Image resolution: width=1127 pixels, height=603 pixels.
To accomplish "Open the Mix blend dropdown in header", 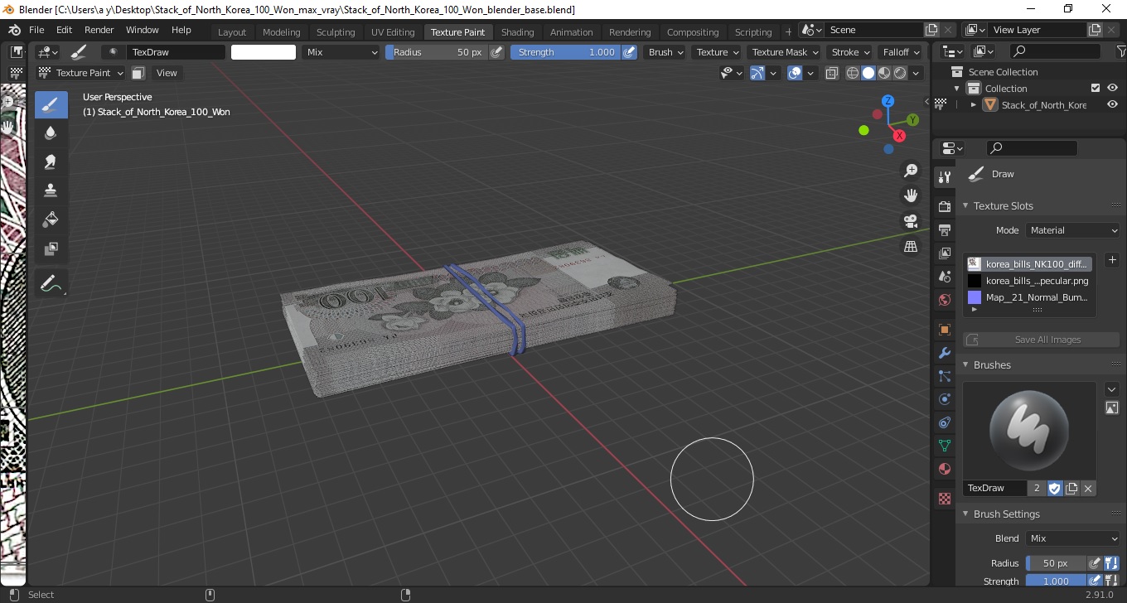I will pos(341,52).
